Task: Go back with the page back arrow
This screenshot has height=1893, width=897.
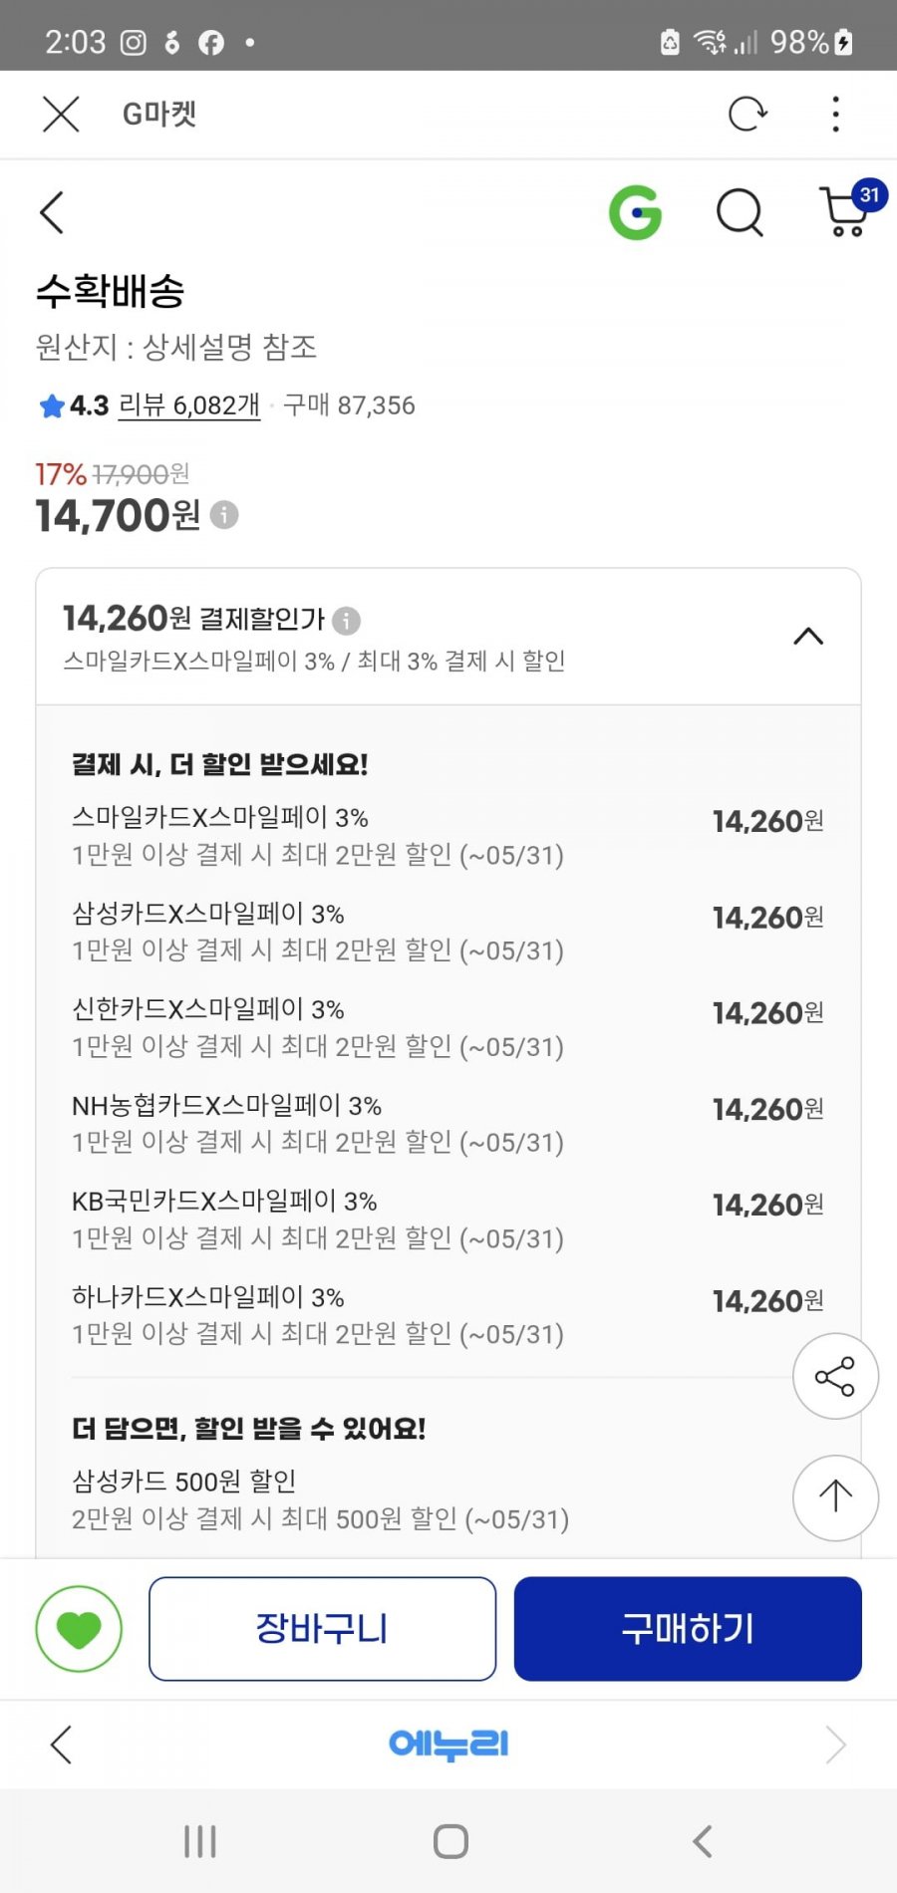Action: 52,212
